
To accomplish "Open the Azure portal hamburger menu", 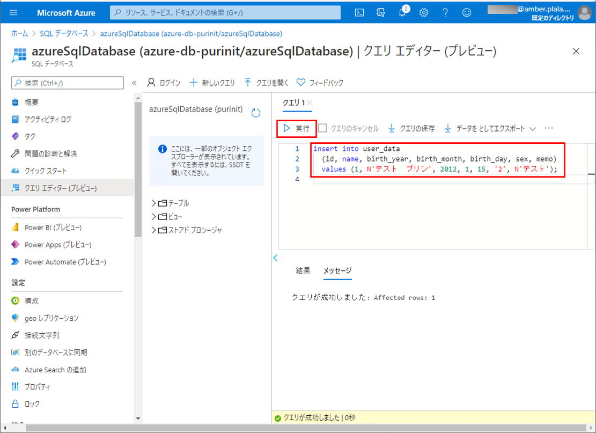I will [x=13, y=12].
